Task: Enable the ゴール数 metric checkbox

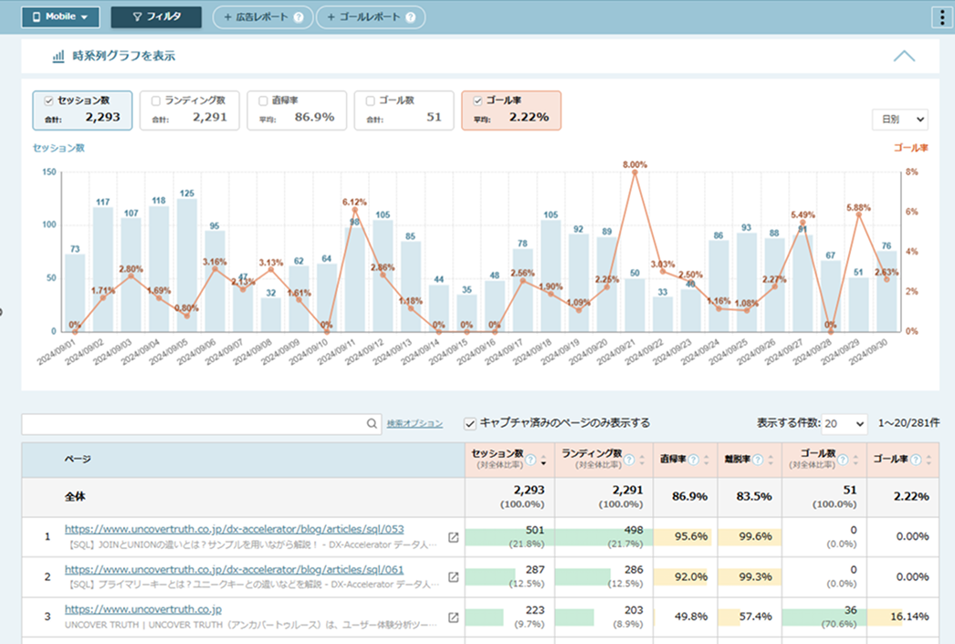Action: [x=371, y=100]
